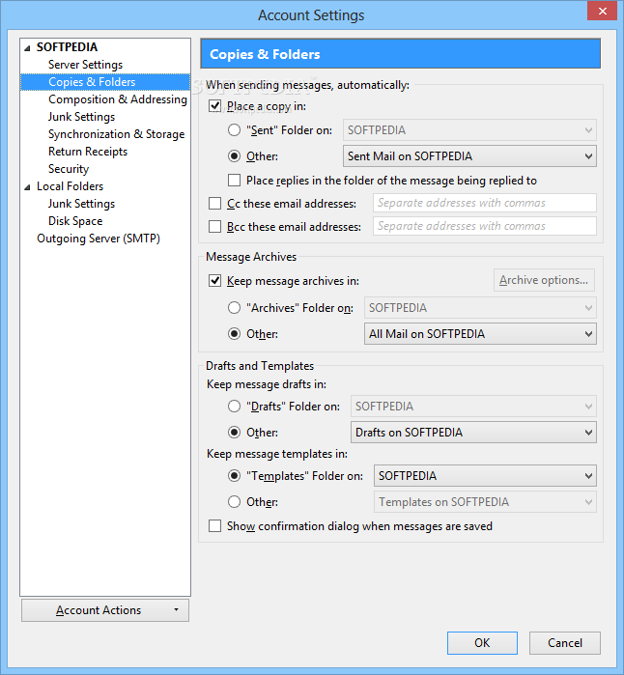Close the Account Settings dialog
This screenshot has width=624, height=675.
point(602,11)
